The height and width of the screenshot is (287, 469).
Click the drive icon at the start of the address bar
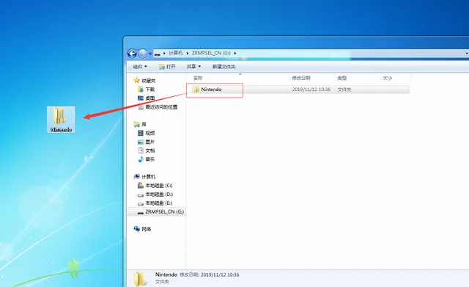(158, 54)
